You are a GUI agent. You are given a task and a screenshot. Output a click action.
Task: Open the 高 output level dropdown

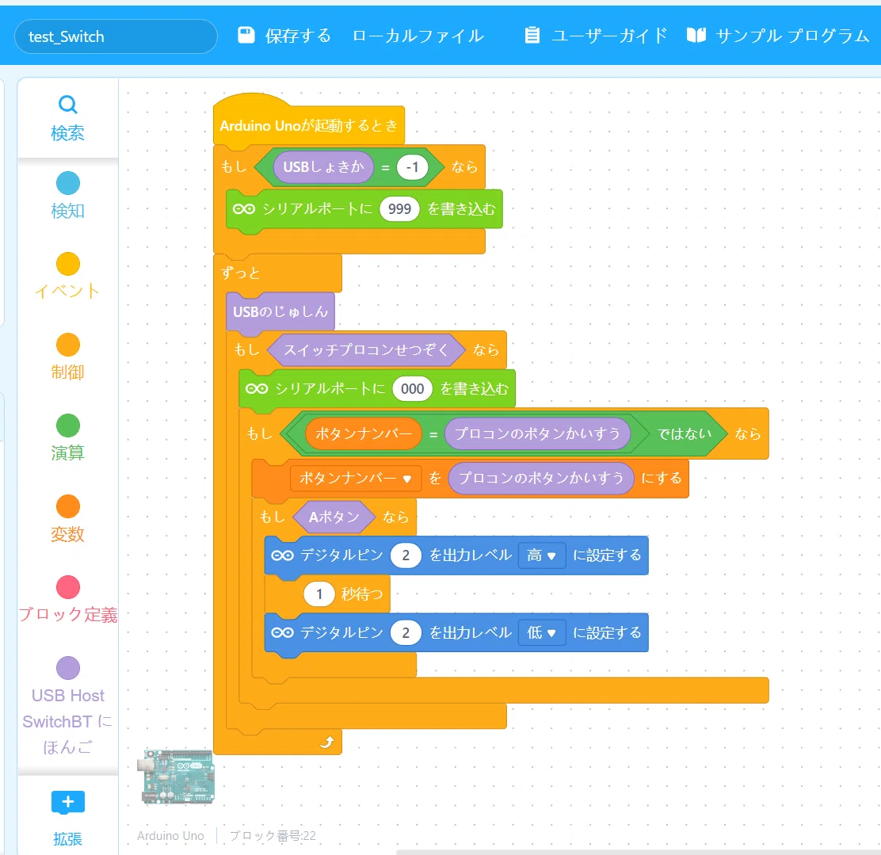click(542, 556)
